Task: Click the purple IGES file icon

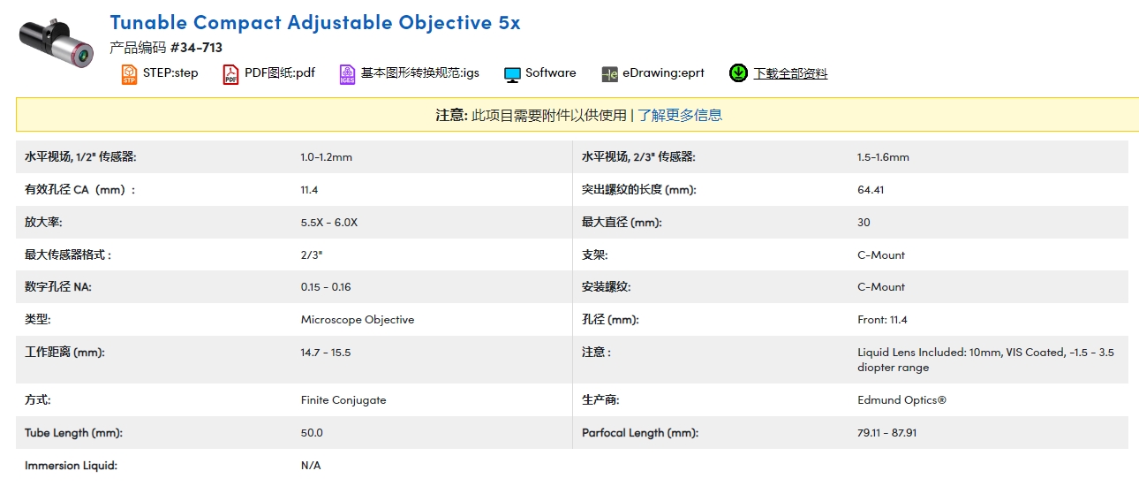Action: [x=347, y=74]
